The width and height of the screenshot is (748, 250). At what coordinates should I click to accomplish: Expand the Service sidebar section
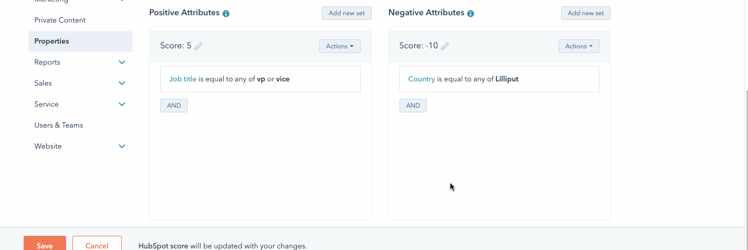point(122,104)
